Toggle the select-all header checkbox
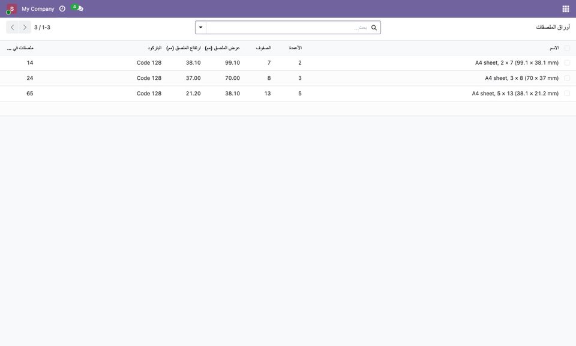This screenshot has width=576, height=346. click(x=567, y=48)
